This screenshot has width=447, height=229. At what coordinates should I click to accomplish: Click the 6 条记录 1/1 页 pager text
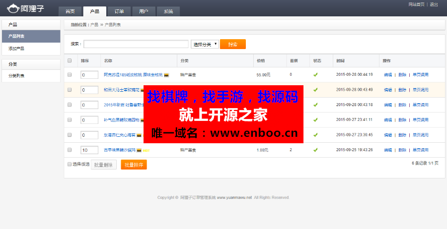pos(425,163)
